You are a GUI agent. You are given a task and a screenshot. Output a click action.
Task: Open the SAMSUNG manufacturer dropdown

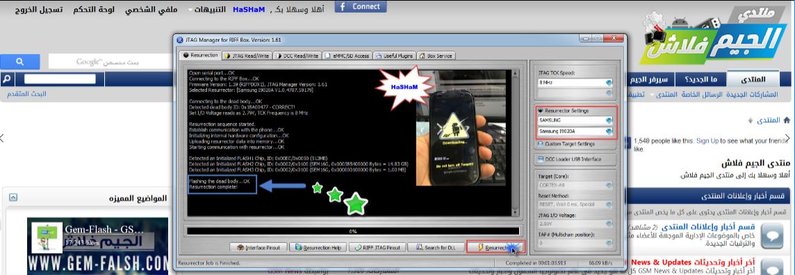tap(609, 121)
